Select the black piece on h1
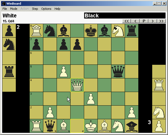The image size is (168, 135). 132,126
